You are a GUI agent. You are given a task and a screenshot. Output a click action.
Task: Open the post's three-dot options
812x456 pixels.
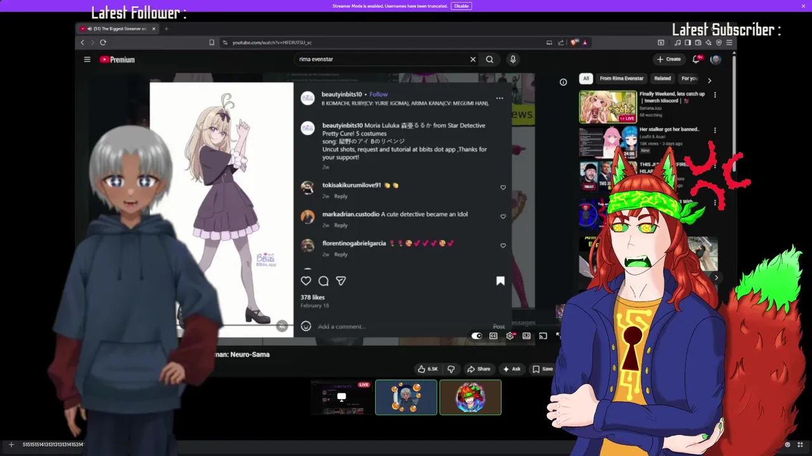(499, 98)
